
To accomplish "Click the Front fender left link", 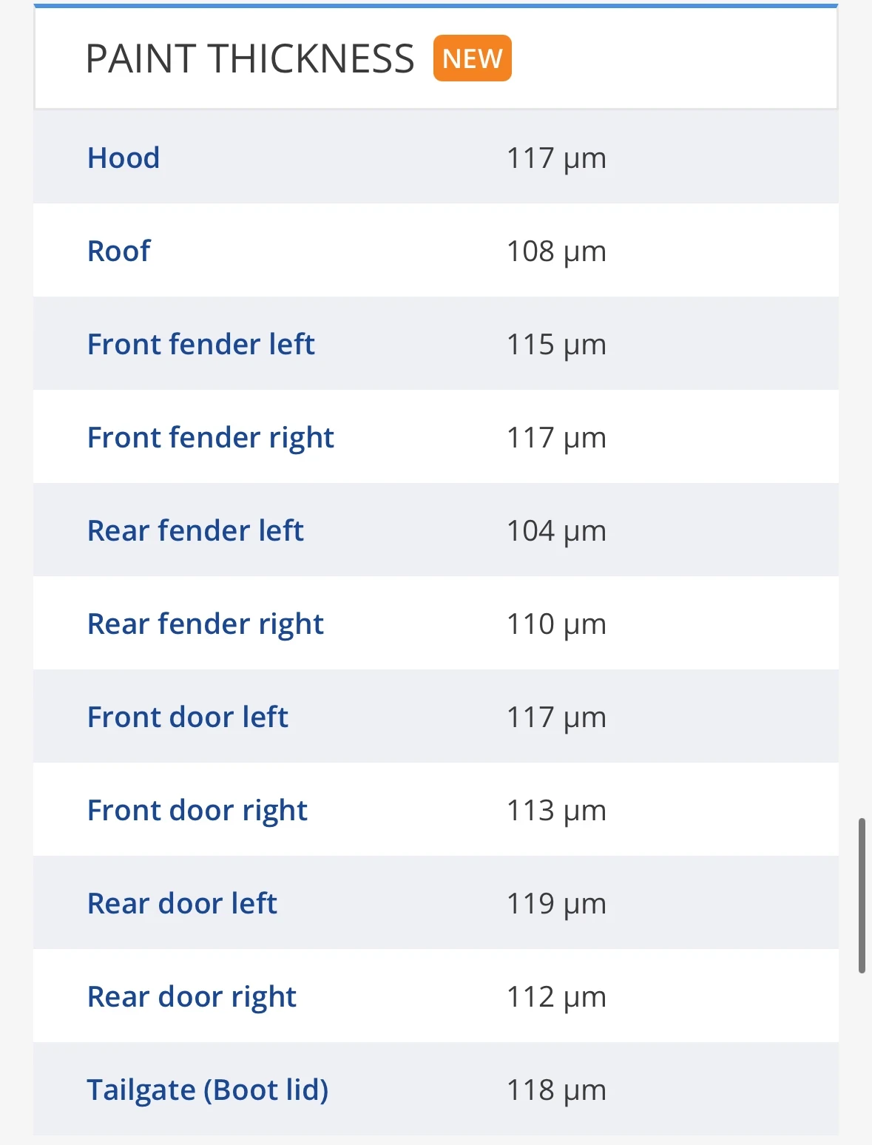I will (201, 344).
